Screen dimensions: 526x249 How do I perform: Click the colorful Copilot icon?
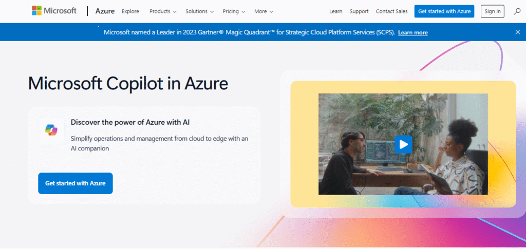(x=51, y=130)
